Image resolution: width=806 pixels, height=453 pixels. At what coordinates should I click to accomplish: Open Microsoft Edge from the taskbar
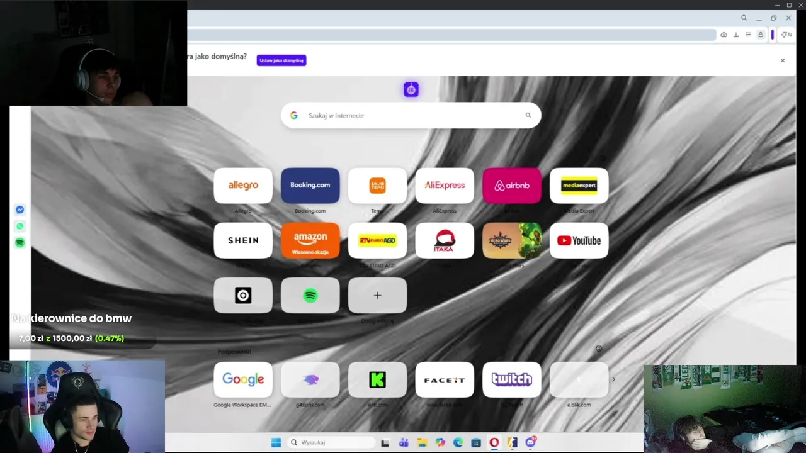[x=458, y=443]
